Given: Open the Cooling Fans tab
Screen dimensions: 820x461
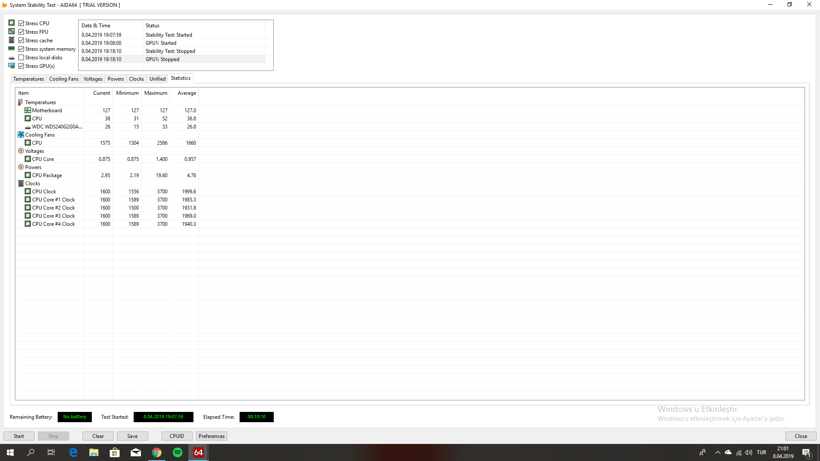Looking at the screenshot, I should coord(64,79).
